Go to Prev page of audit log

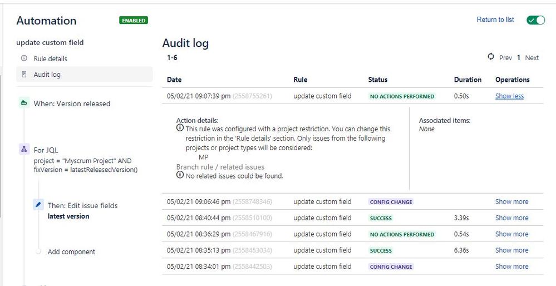click(x=505, y=58)
